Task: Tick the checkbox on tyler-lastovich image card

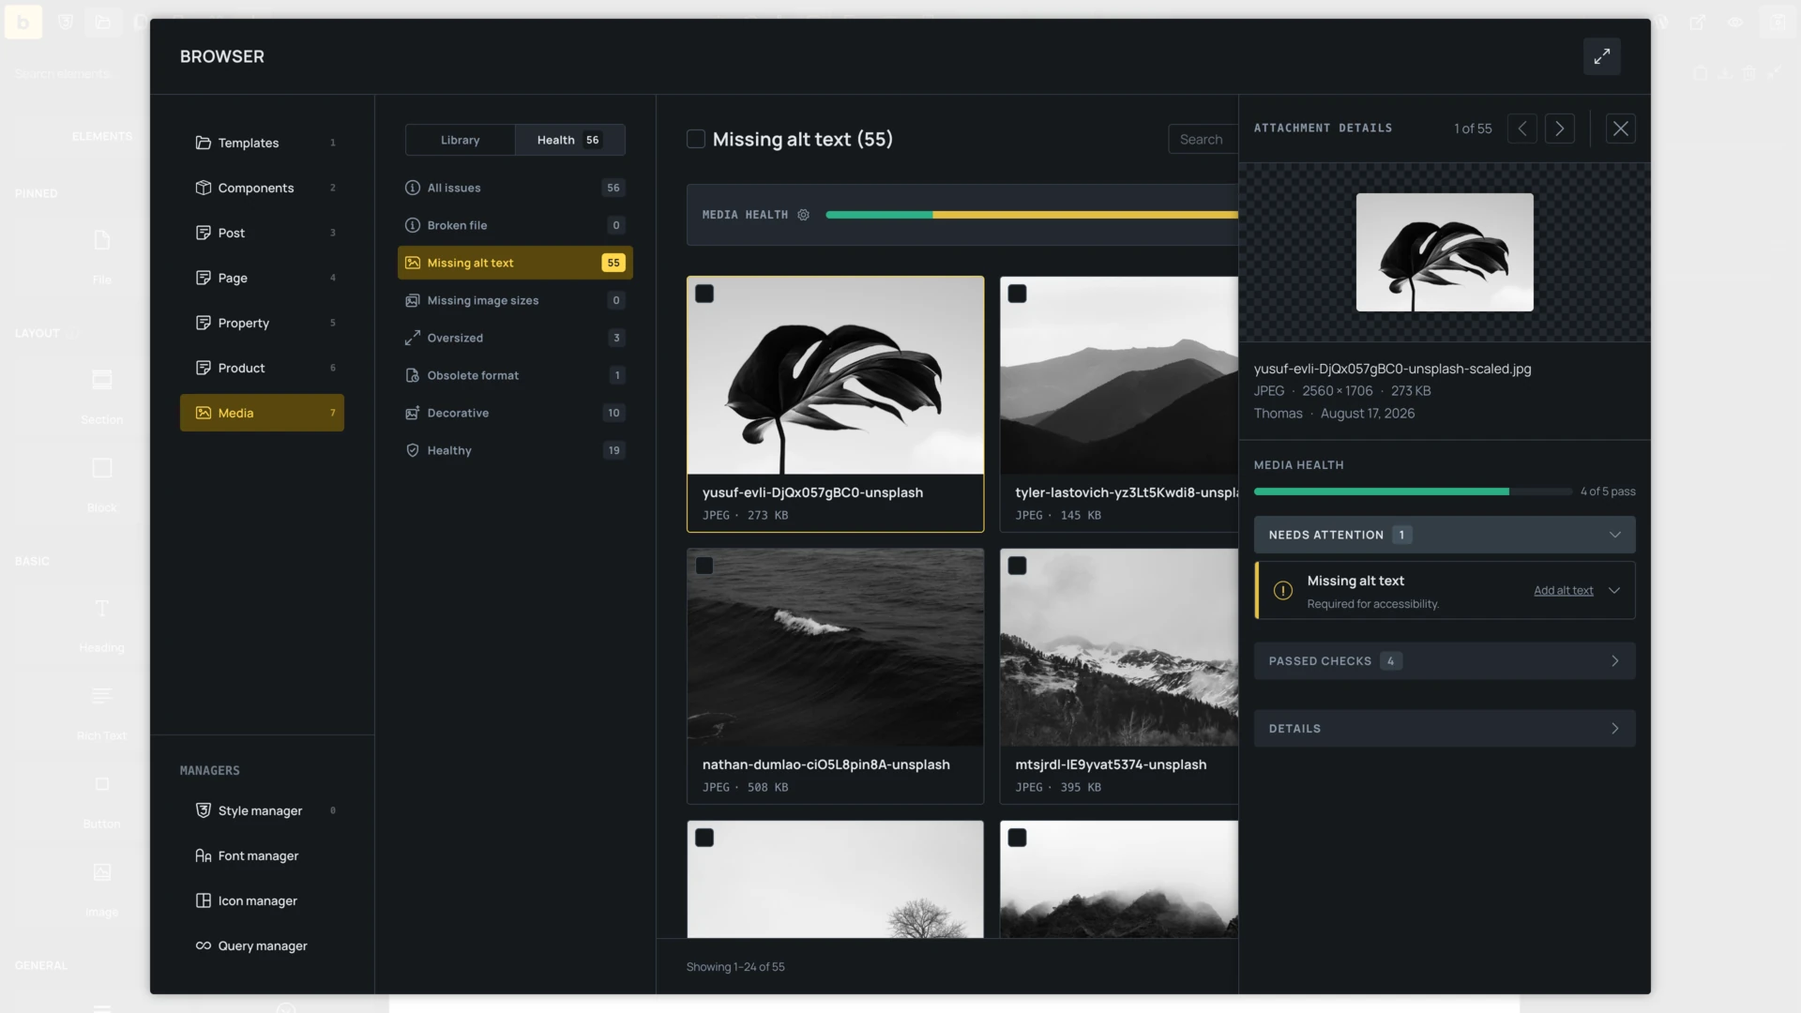Action: [1017, 294]
